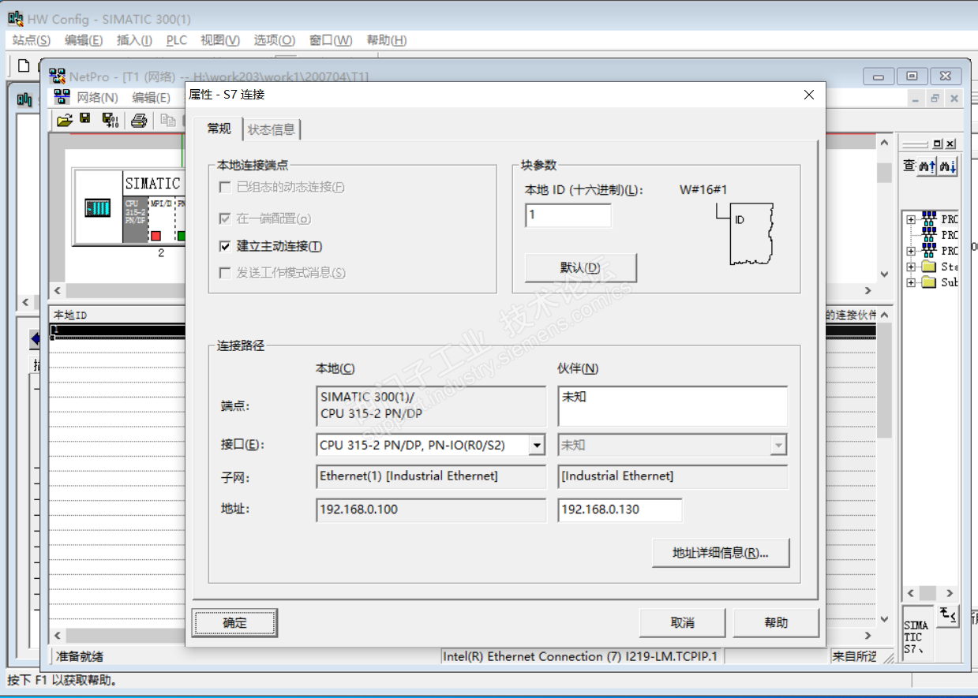Click the Save and Compile icon in NetPro
978x698 pixels.
tap(111, 120)
